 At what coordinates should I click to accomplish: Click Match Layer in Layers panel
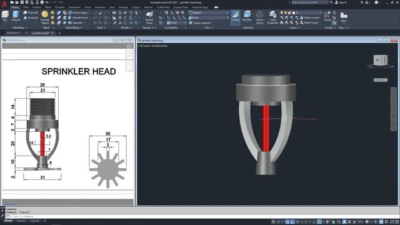[x=309, y=22]
